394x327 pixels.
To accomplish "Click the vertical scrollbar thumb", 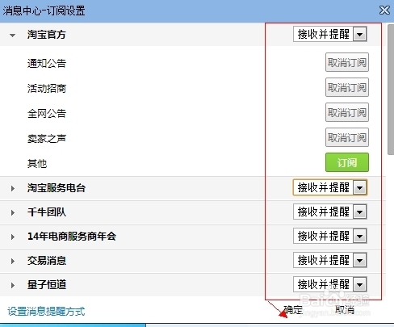I will pyautogui.click(x=391, y=90).
